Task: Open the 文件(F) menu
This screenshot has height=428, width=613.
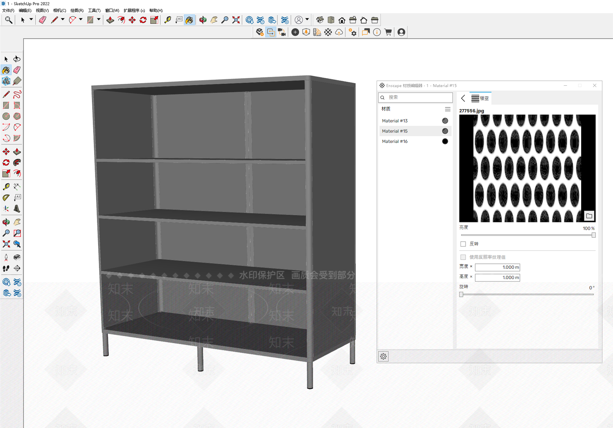Action: [8, 10]
